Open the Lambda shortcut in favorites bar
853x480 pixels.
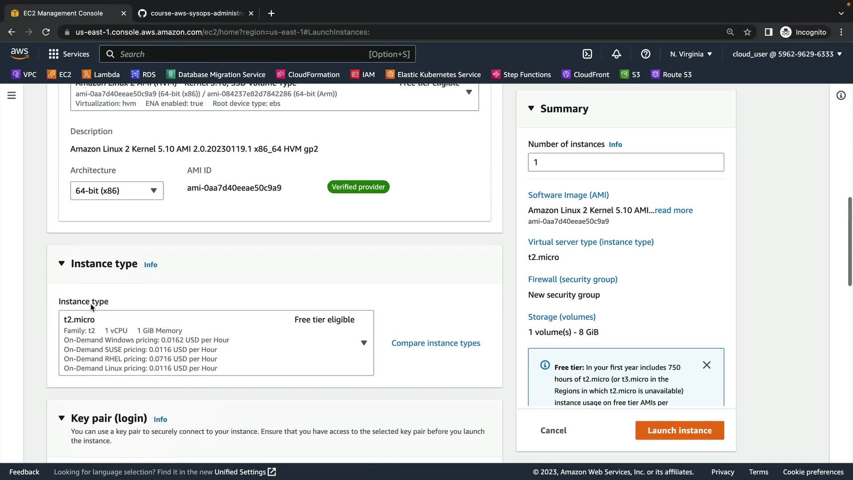tap(101, 75)
